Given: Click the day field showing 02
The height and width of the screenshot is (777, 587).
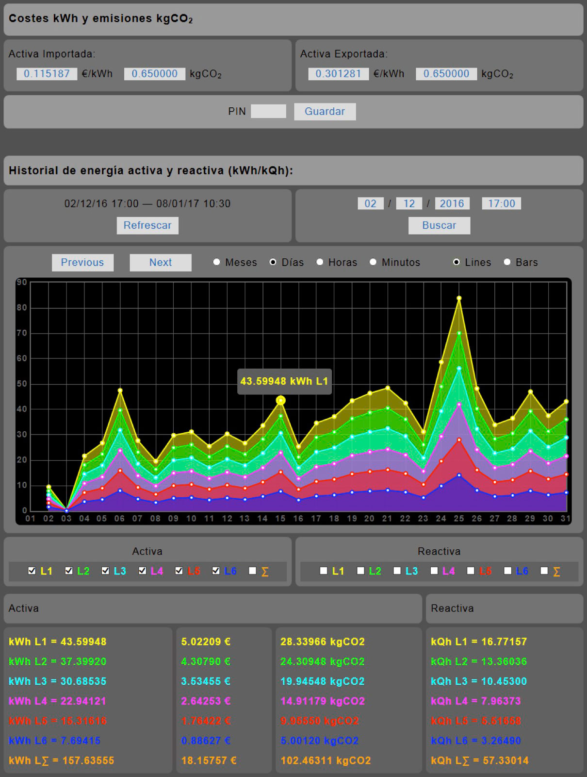Looking at the screenshot, I should (x=371, y=203).
